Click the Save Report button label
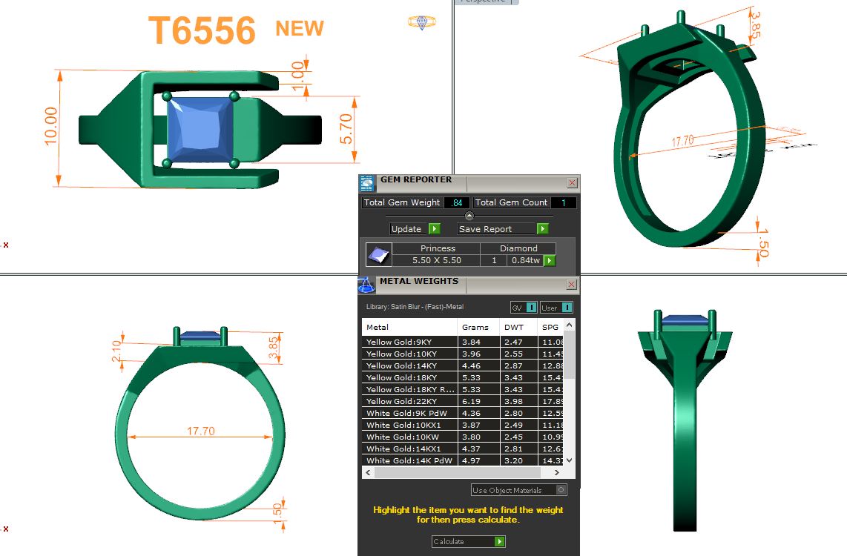847x556 pixels. [485, 229]
